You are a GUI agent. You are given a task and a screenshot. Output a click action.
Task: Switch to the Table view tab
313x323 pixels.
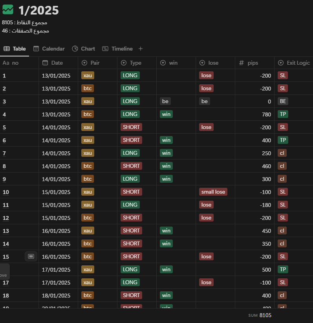15,49
